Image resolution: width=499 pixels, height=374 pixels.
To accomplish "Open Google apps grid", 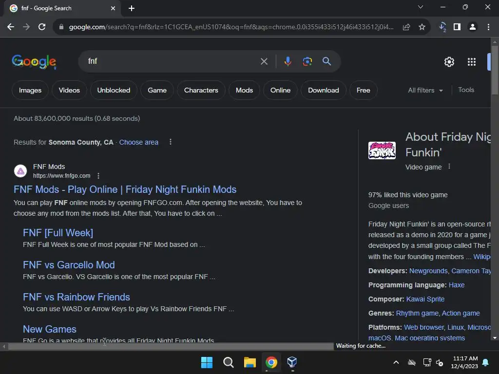I will pyautogui.click(x=472, y=62).
